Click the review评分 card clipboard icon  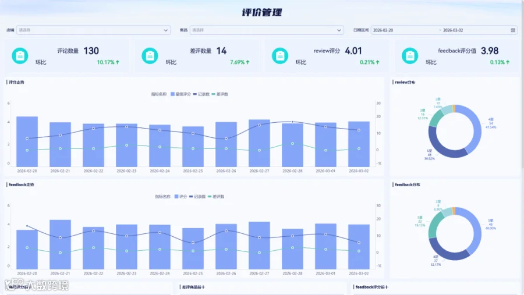coord(279,56)
